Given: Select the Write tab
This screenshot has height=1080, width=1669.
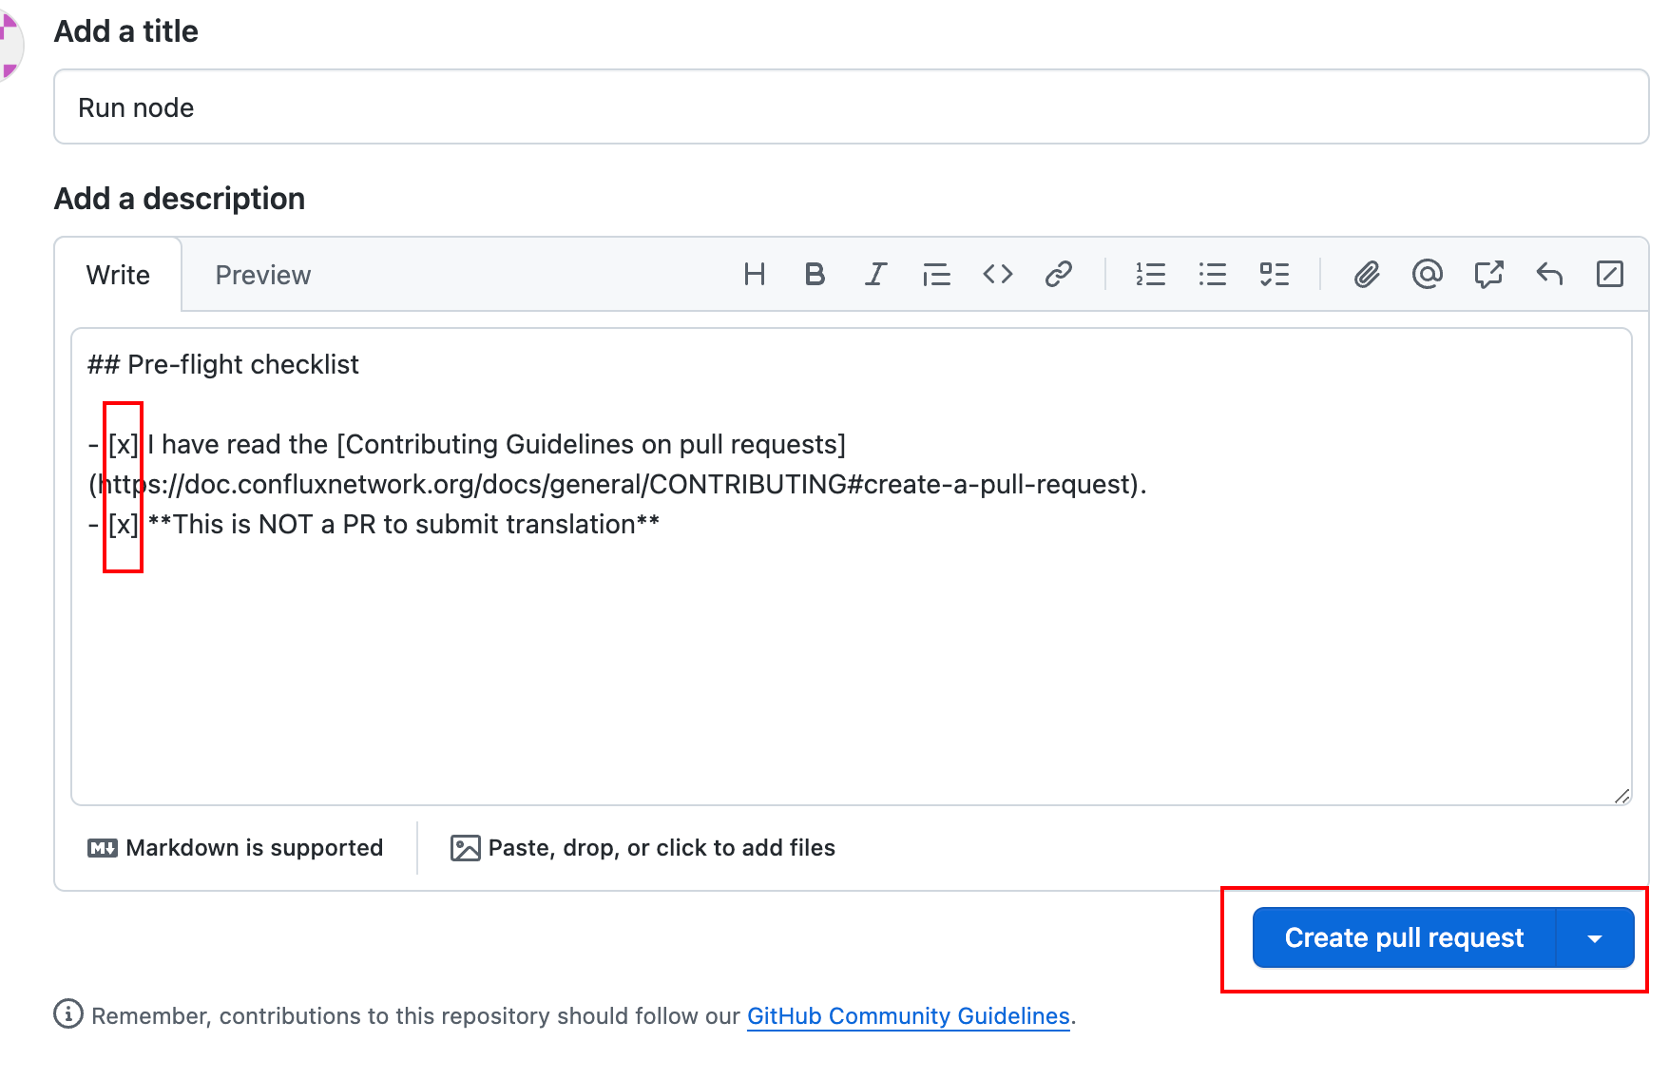Looking at the screenshot, I should [x=118, y=275].
